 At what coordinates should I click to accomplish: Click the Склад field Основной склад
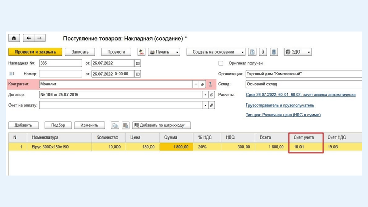pos(304,84)
